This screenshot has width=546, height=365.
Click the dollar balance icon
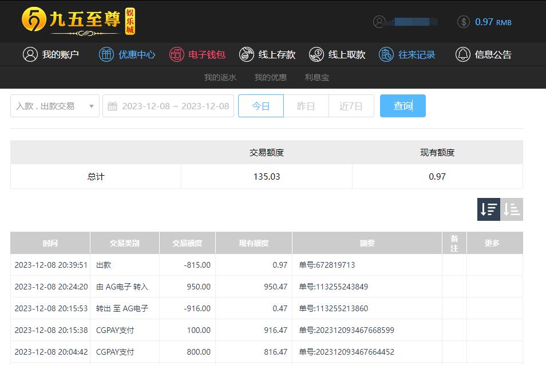coord(464,22)
